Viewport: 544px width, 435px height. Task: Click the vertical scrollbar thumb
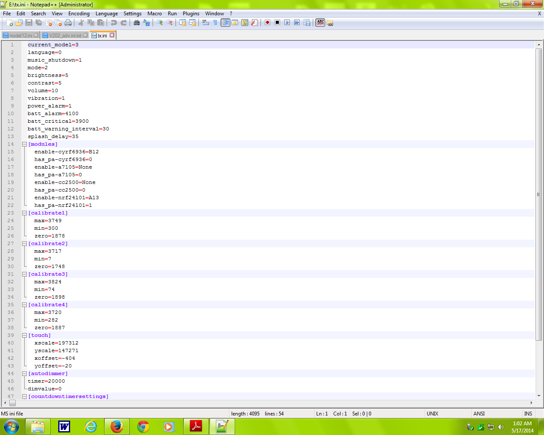[x=539, y=195]
